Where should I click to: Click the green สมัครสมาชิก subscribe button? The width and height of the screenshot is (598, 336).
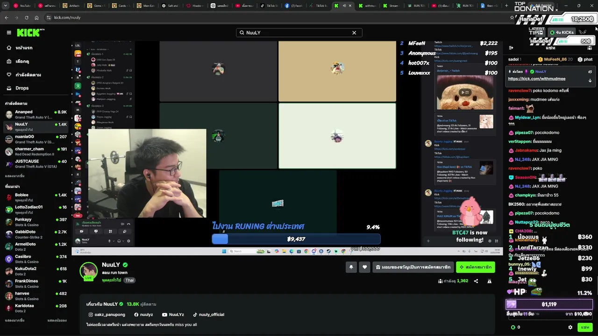click(476, 267)
